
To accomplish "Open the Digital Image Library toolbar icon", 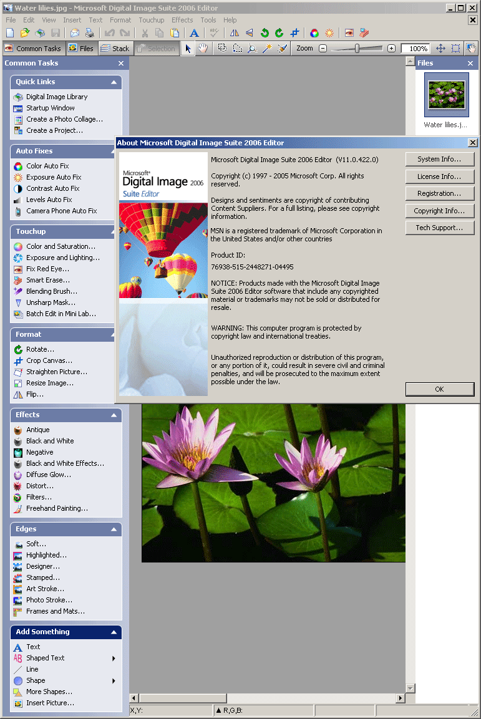I will 40,33.
